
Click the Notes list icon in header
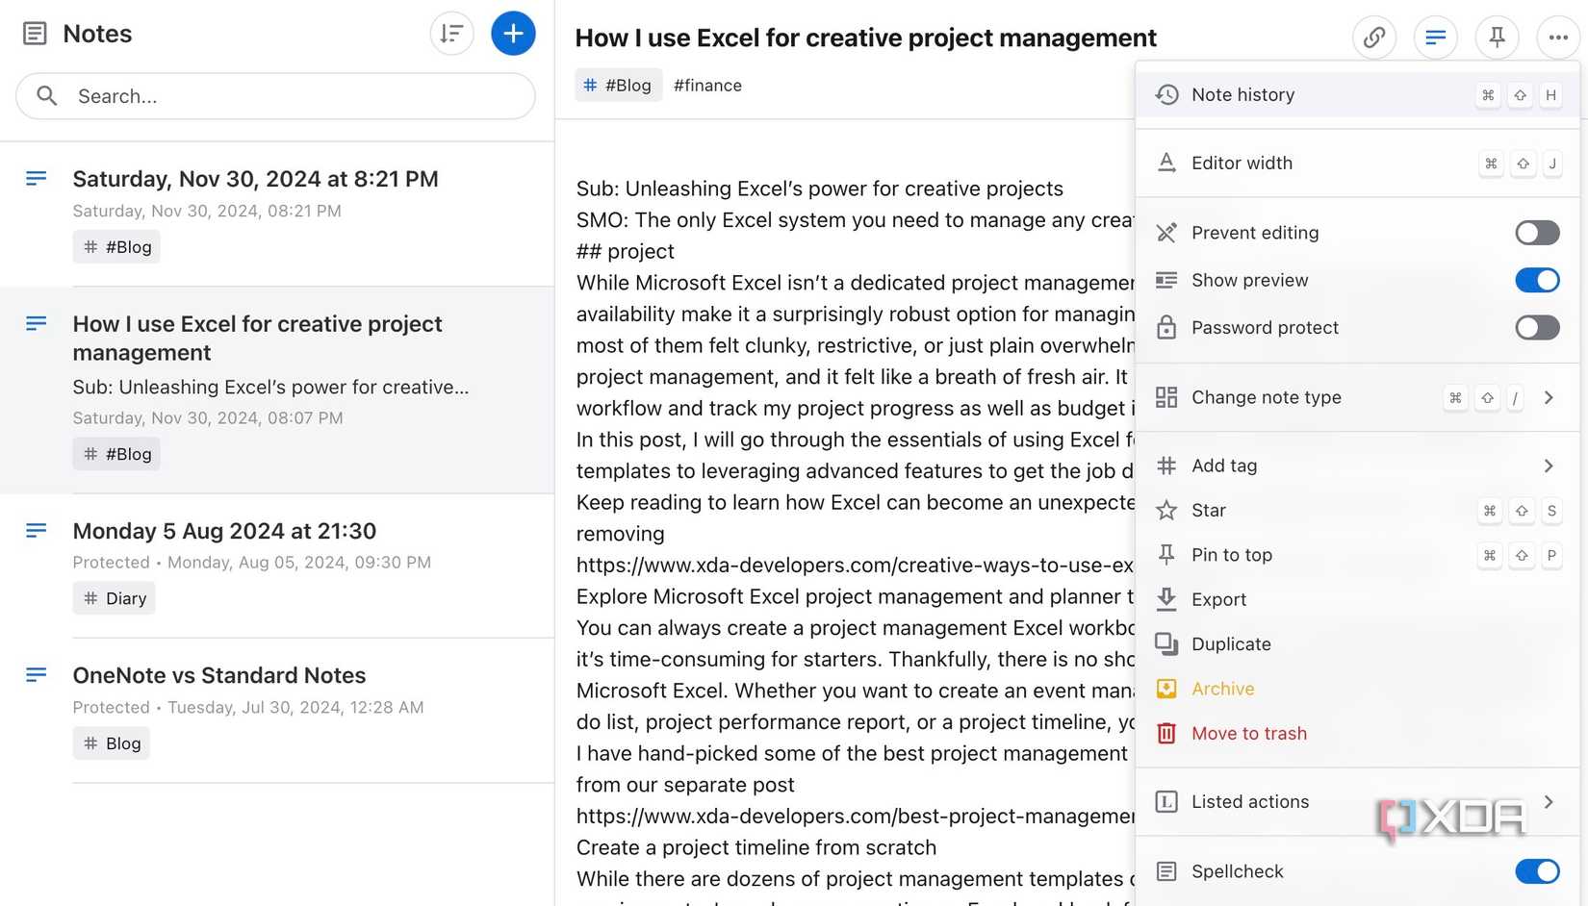point(35,34)
